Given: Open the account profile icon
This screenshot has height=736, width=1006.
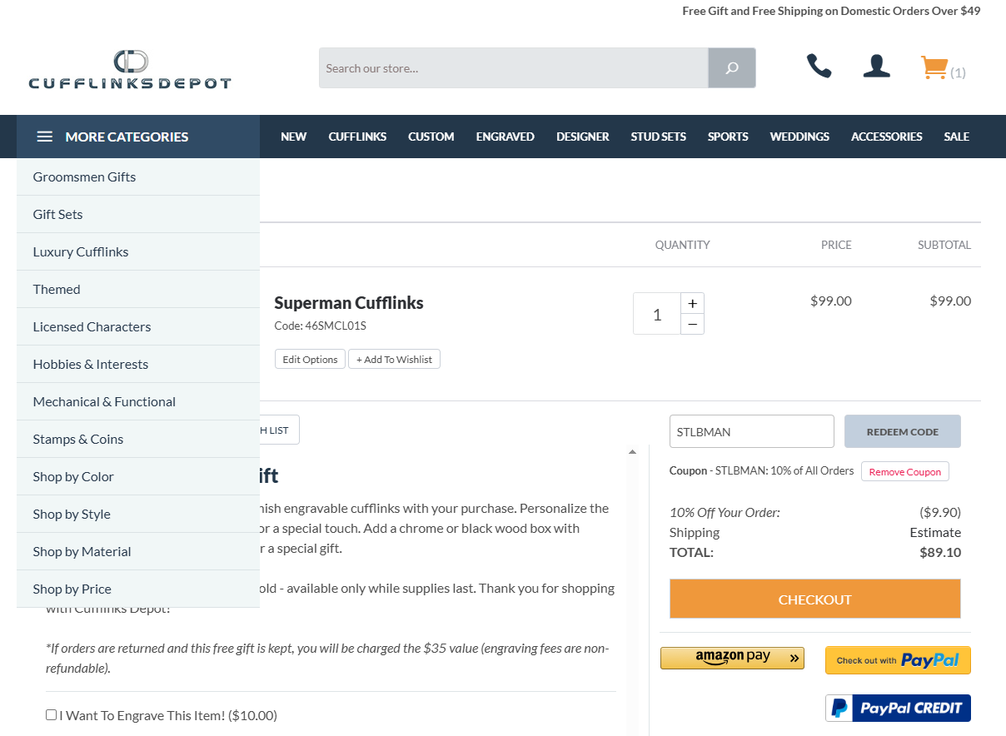Looking at the screenshot, I should [x=877, y=67].
